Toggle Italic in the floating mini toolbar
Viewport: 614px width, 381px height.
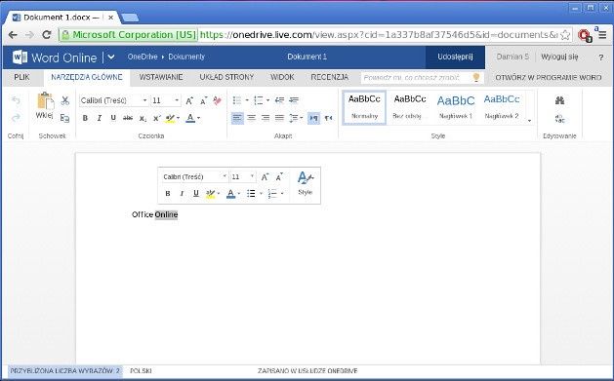point(182,194)
